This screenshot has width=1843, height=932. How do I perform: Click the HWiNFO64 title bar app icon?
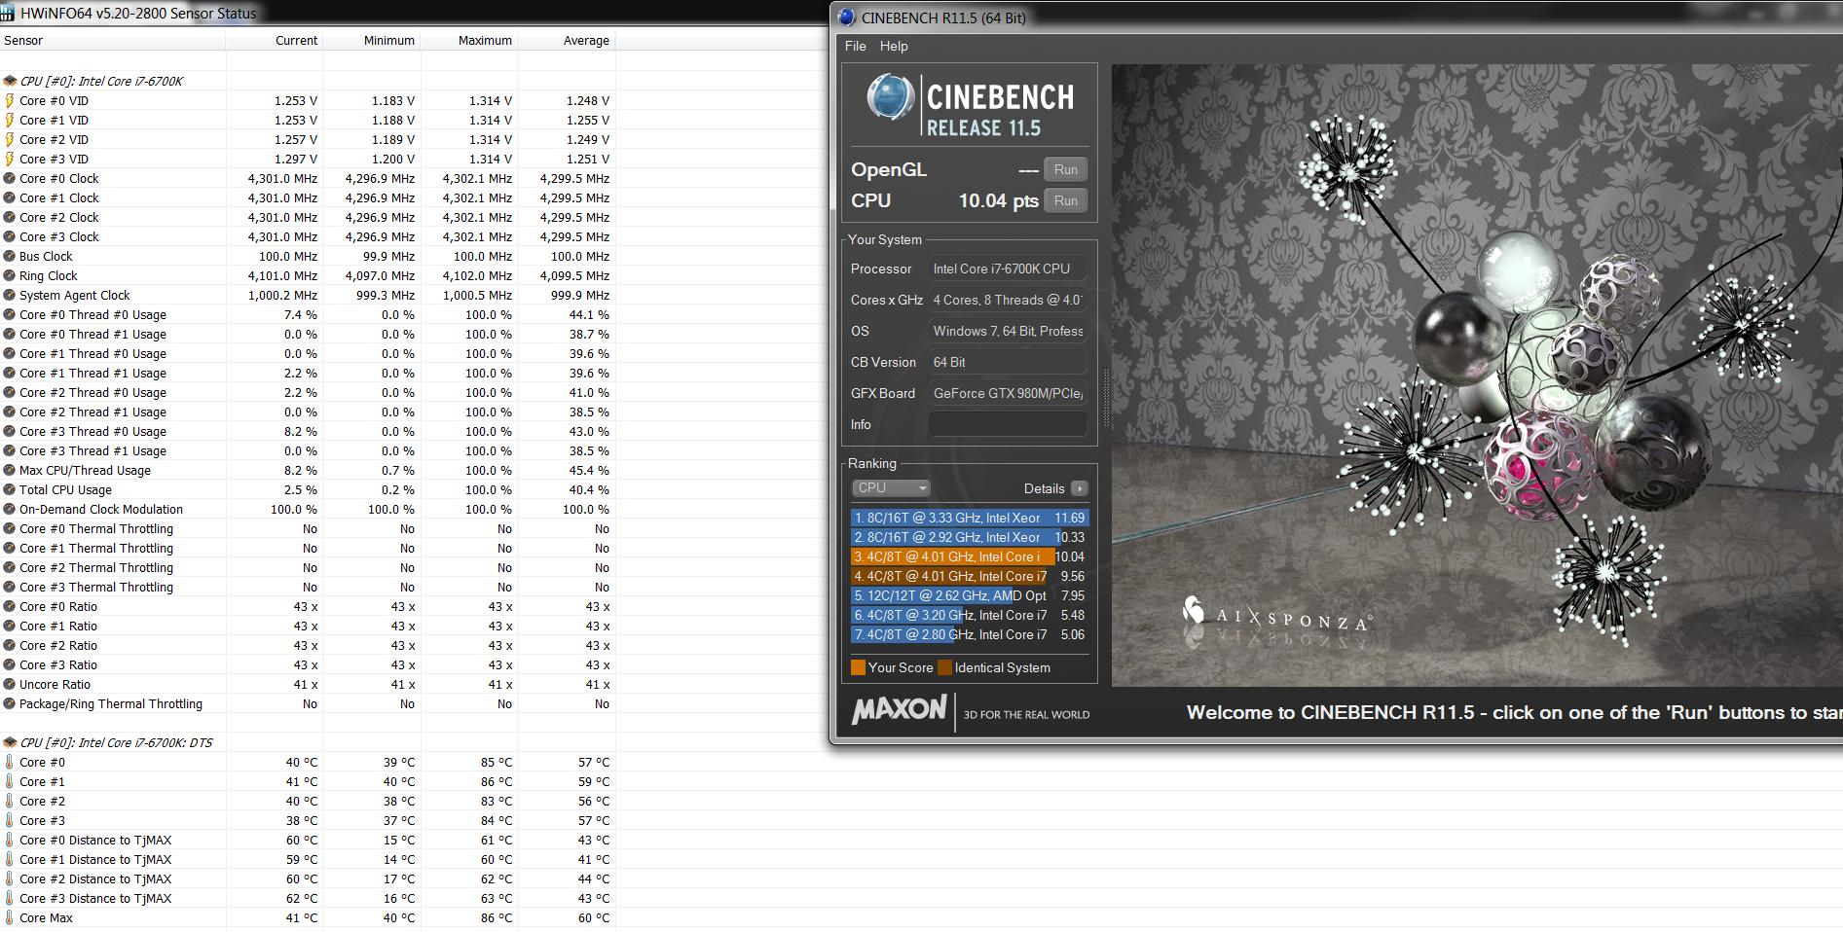[x=9, y=14]
